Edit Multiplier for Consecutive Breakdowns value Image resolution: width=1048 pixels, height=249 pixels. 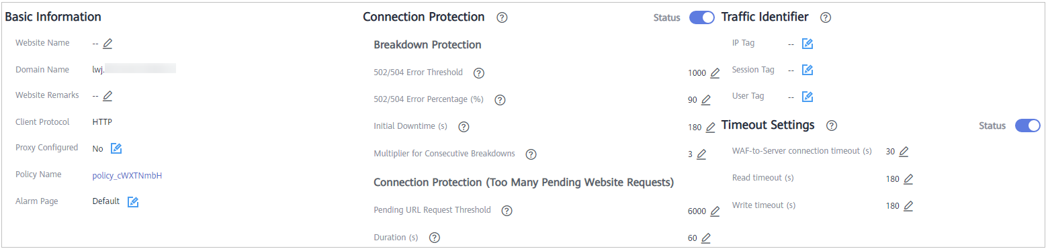pyautogui.click(x=701, y=154)
